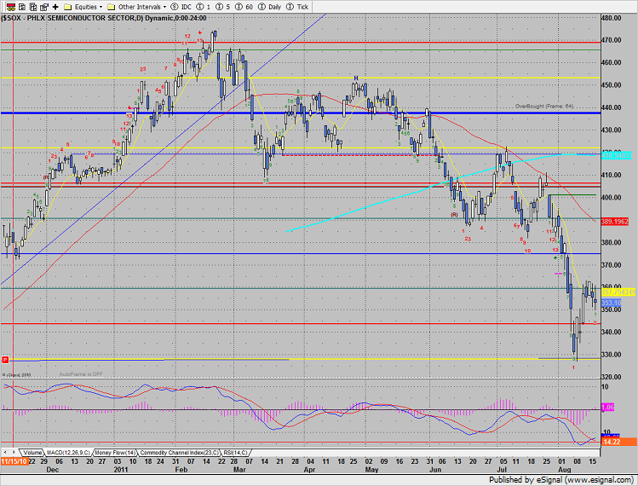Viewport: 638px width, 486px height.
Task: Click the 320.00 price axis label
Action: pyautogui.click(x=612, y=377)
